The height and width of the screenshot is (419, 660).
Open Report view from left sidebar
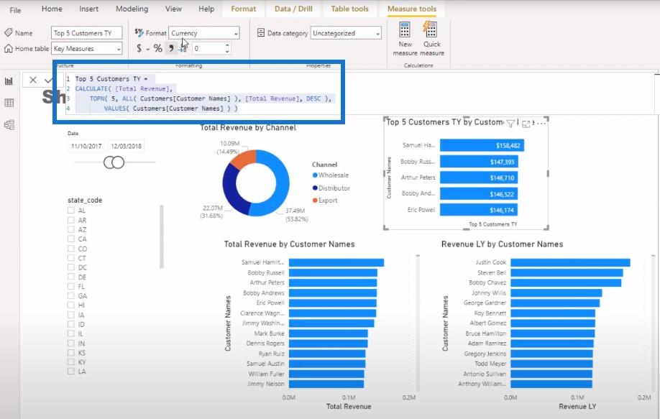pyautogui.click(x=9, y=81)
